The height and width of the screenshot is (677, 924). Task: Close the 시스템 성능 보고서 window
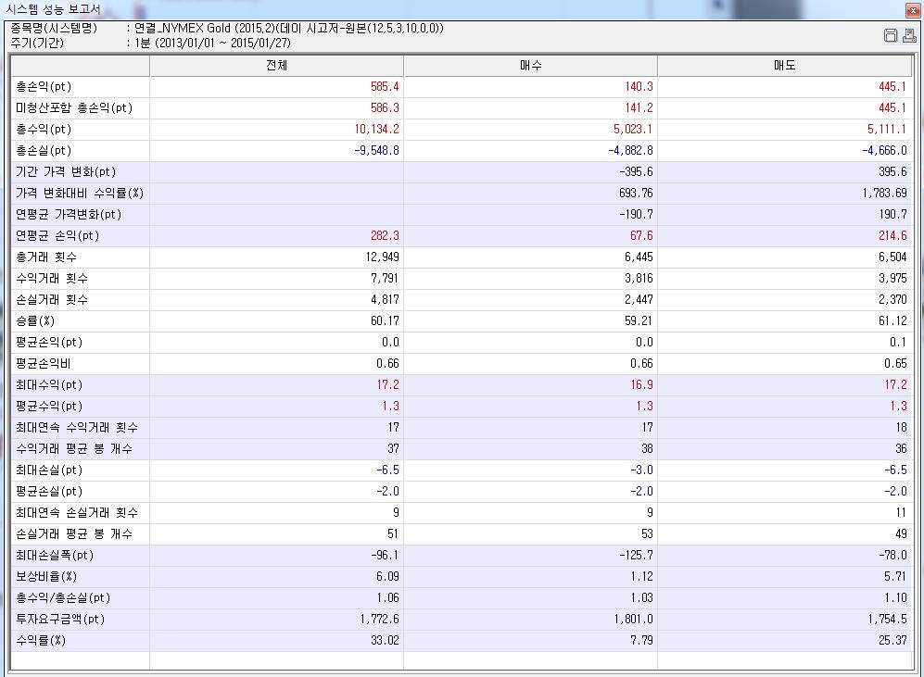click(x=912, y=10)
